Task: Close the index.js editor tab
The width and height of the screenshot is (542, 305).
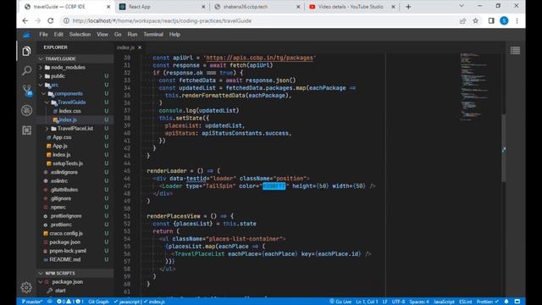Action: coord(140,47)
